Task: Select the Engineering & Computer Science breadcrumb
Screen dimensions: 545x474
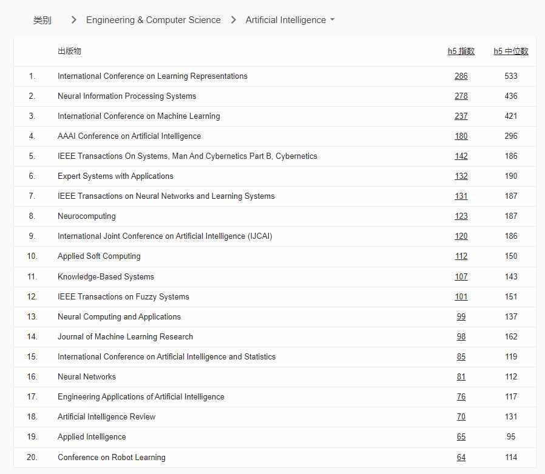Action: tap(154, 19)
